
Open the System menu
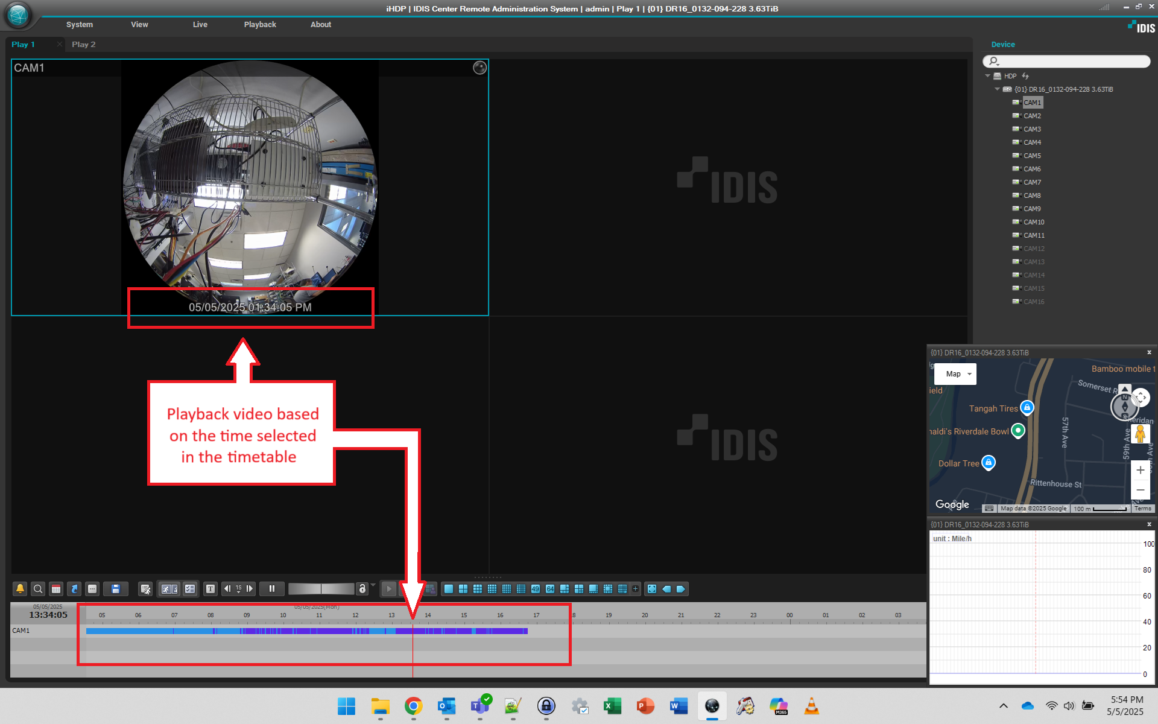[80, 25]
